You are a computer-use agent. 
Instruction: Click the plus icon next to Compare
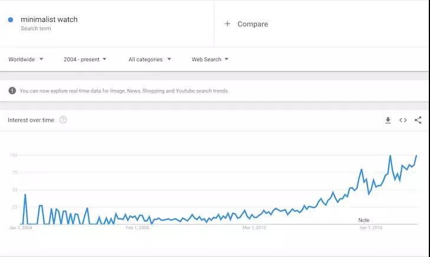227,24
